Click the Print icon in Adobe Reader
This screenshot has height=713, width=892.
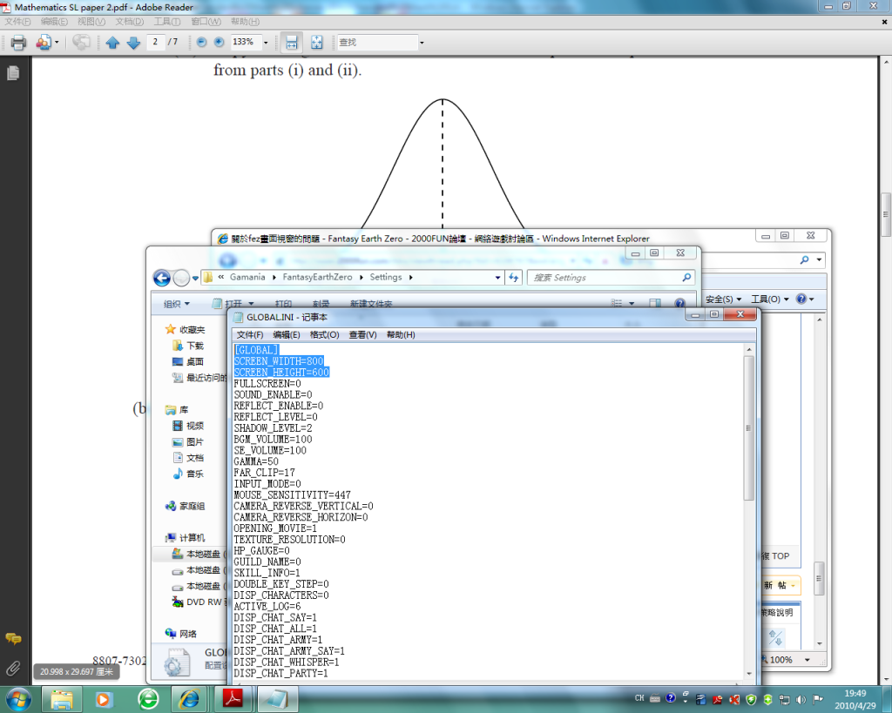point(19,42)
